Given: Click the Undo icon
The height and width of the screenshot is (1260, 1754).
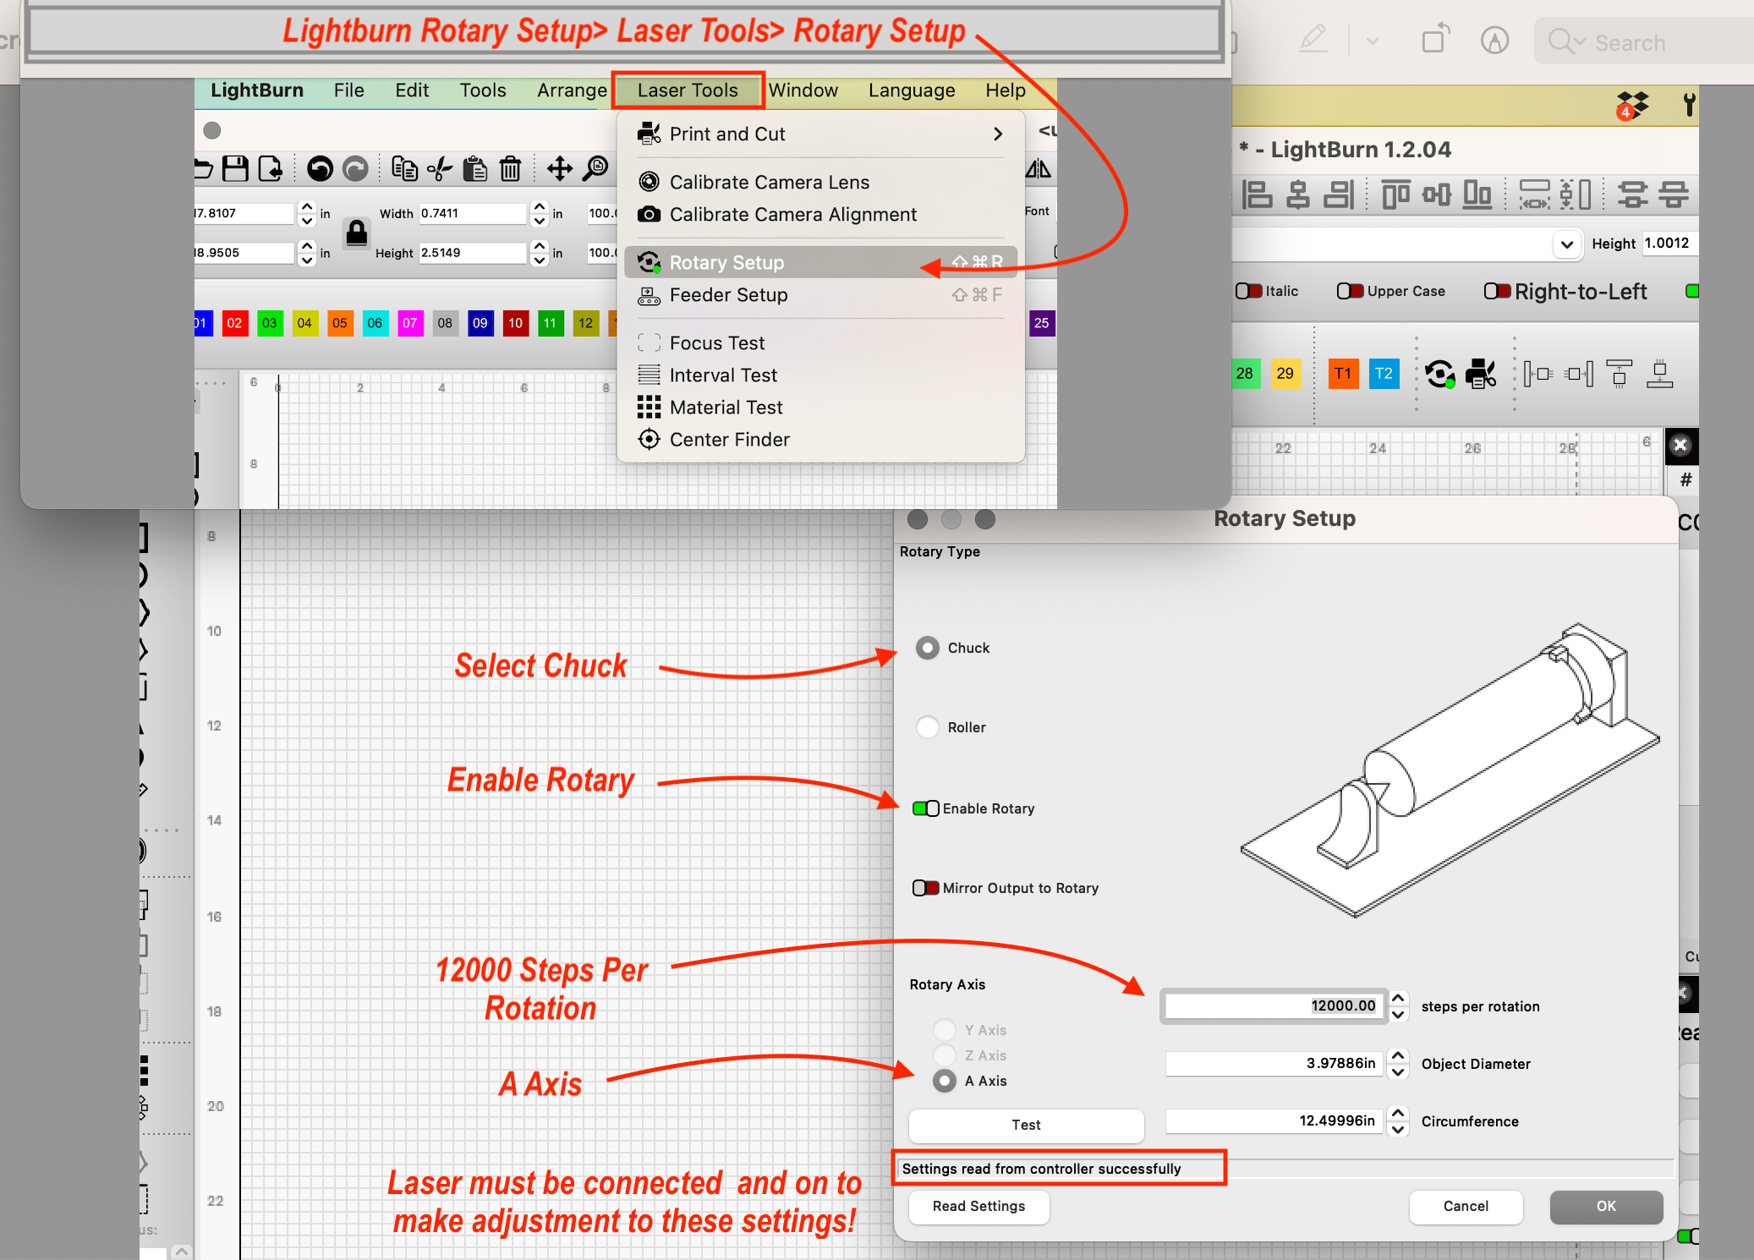Looking at the screenshot, I should pos(322,168).
